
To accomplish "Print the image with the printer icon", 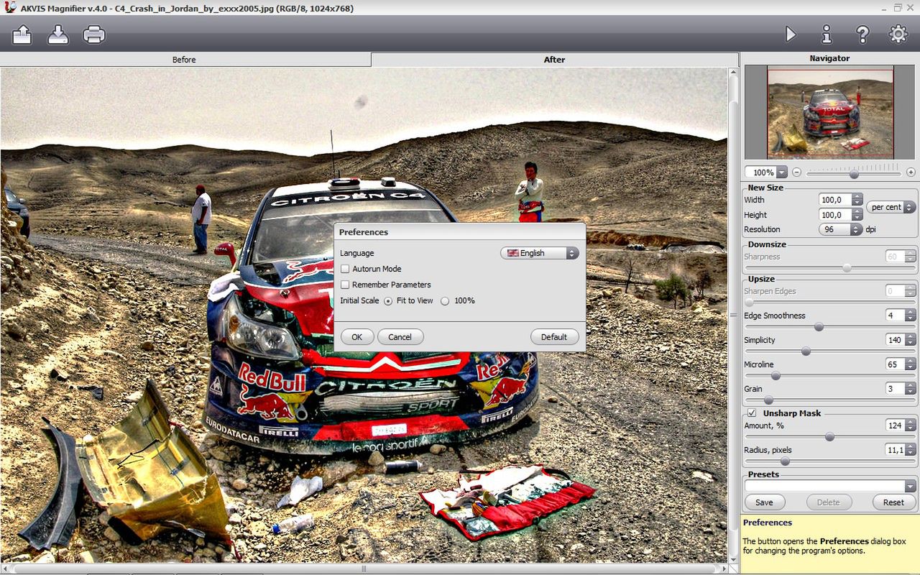I will pyautogui.click(x=94, y=34).
